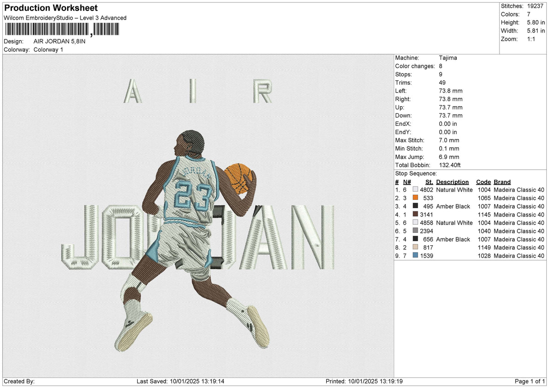Viewport: 549px width, 388px height.
Task: Click stitch count 2394 in stop 6
Action: point(426,231)
